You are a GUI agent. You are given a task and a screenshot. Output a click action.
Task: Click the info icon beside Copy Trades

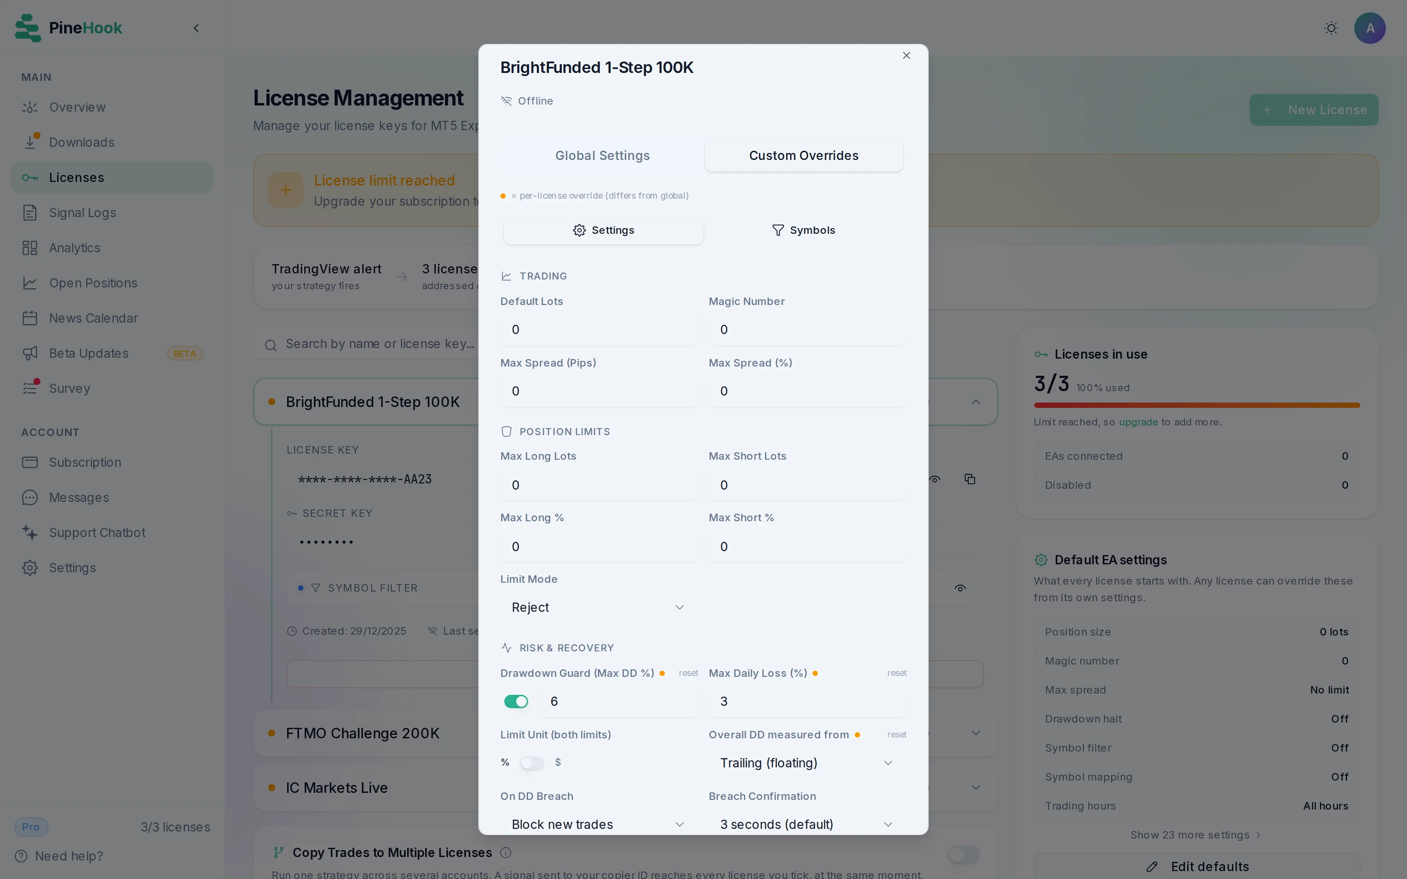click(x=506, y=852)
